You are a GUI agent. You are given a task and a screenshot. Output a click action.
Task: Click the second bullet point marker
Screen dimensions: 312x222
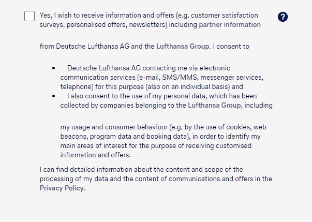pyautogui.click(x=53, y=96)
